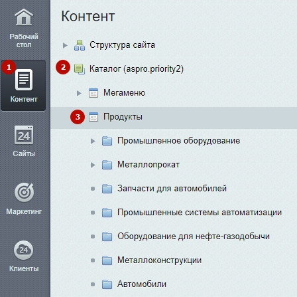Expand the Промышленное оборудование section arrow
The image size is (297, 297).
[x=93, y=141]
